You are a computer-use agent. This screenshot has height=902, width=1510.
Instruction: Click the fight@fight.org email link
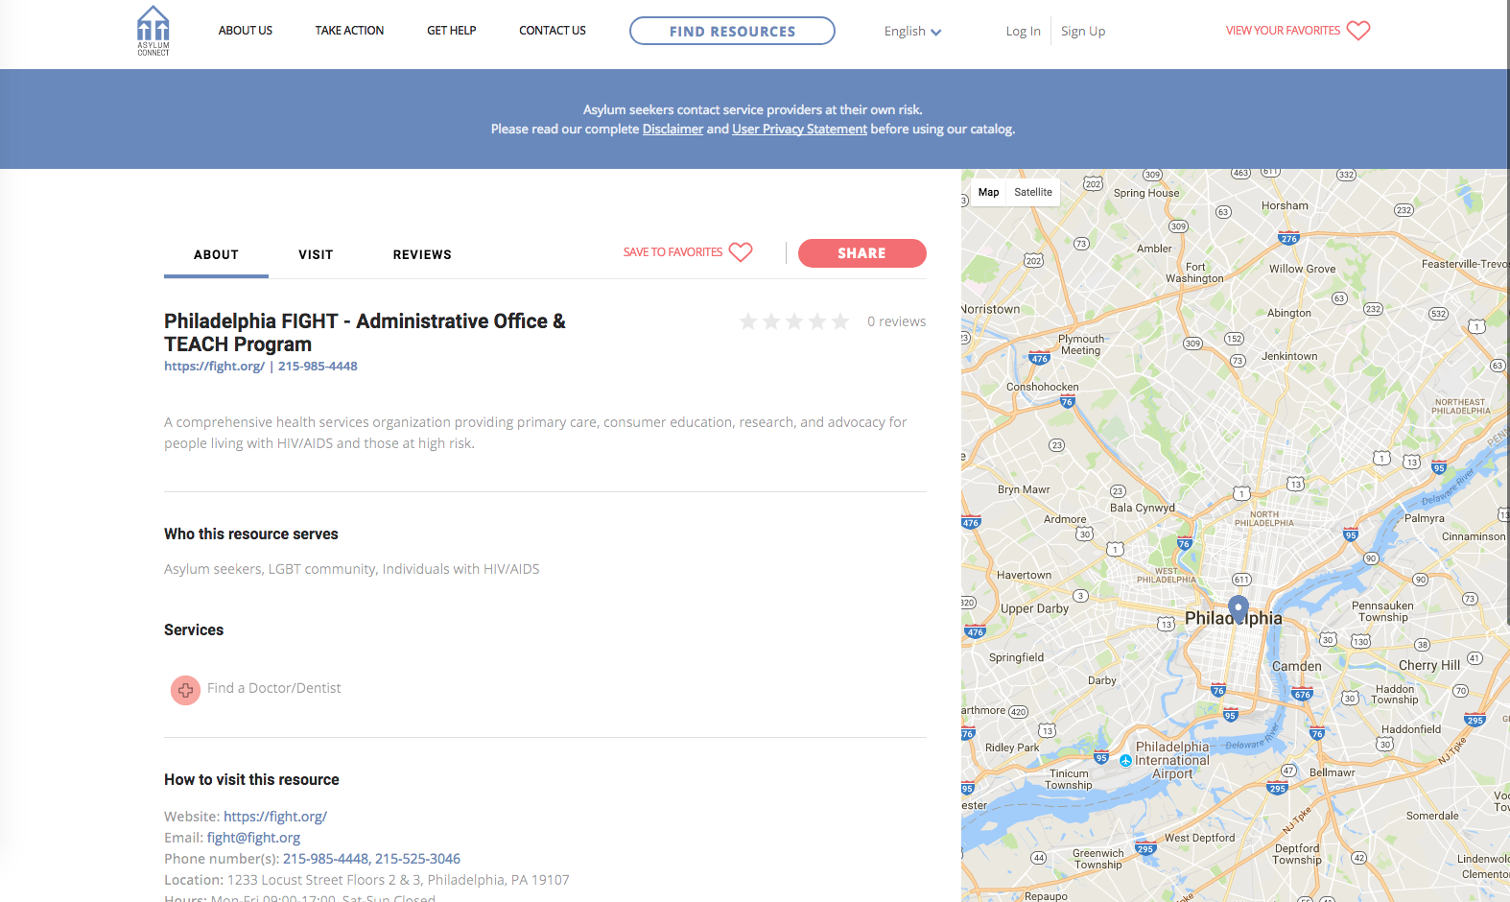(x=253, y=838)
